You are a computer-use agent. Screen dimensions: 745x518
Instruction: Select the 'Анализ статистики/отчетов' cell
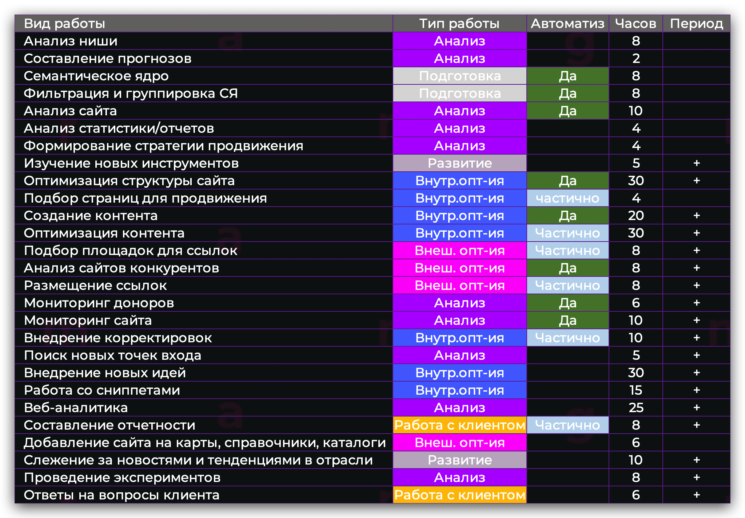204,128
